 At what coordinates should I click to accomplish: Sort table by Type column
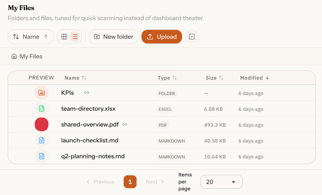tap(167, 78)
